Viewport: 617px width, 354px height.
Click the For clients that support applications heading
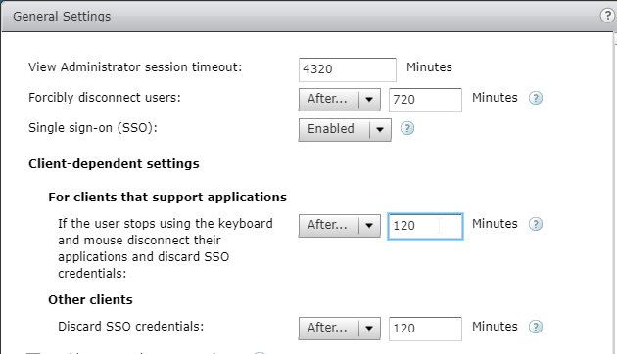pos(167,197)
